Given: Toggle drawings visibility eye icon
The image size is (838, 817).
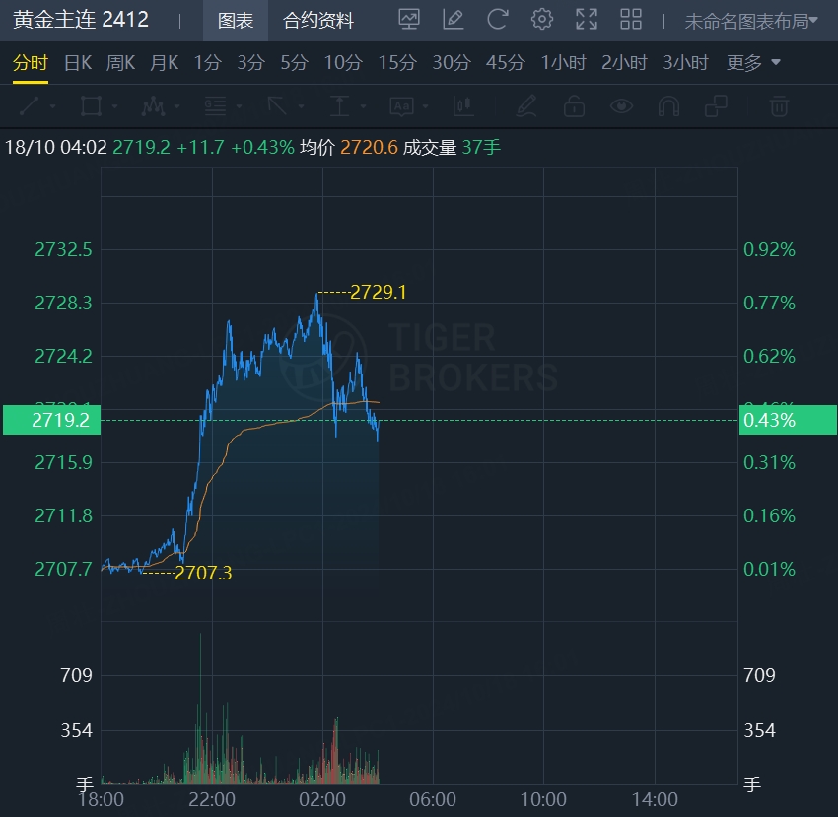Looking at the screenshot, I should click(621, 106).
